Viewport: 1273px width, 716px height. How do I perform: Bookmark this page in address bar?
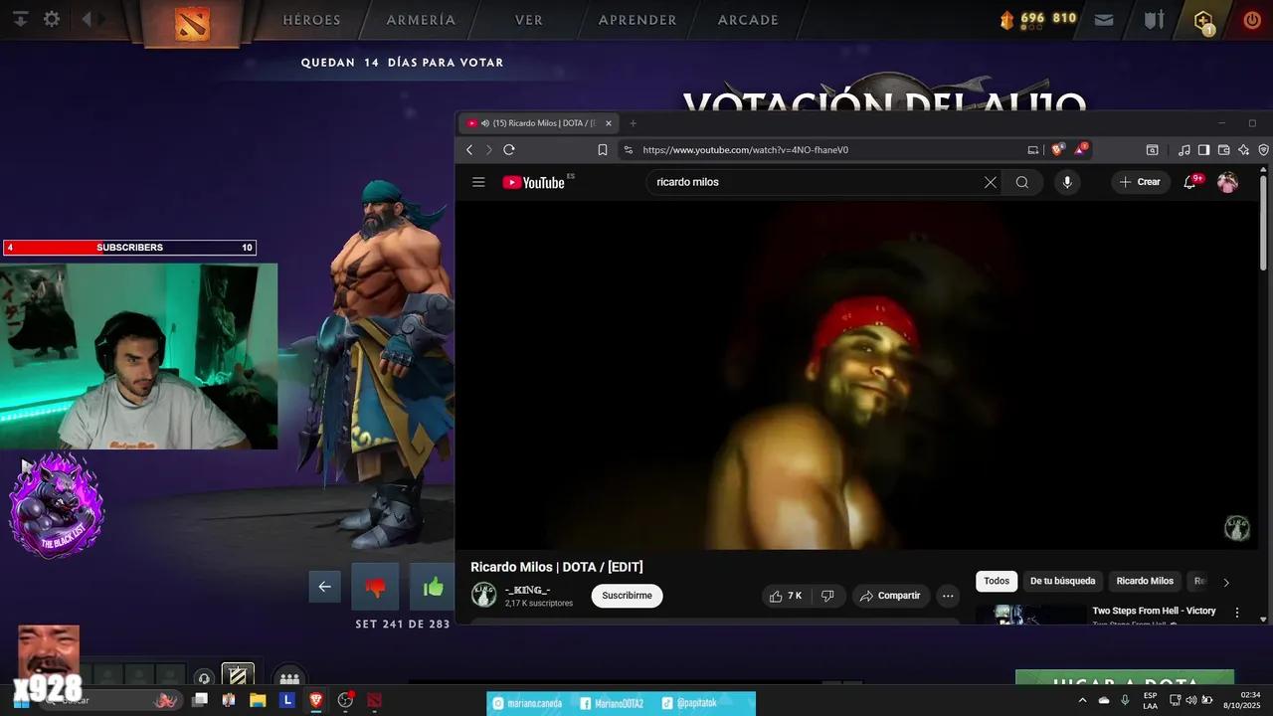(x=603, y=150)
